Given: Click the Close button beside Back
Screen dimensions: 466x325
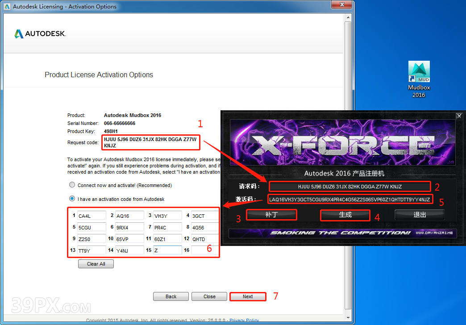Looking at the screenshot, I should pos(209,296).
